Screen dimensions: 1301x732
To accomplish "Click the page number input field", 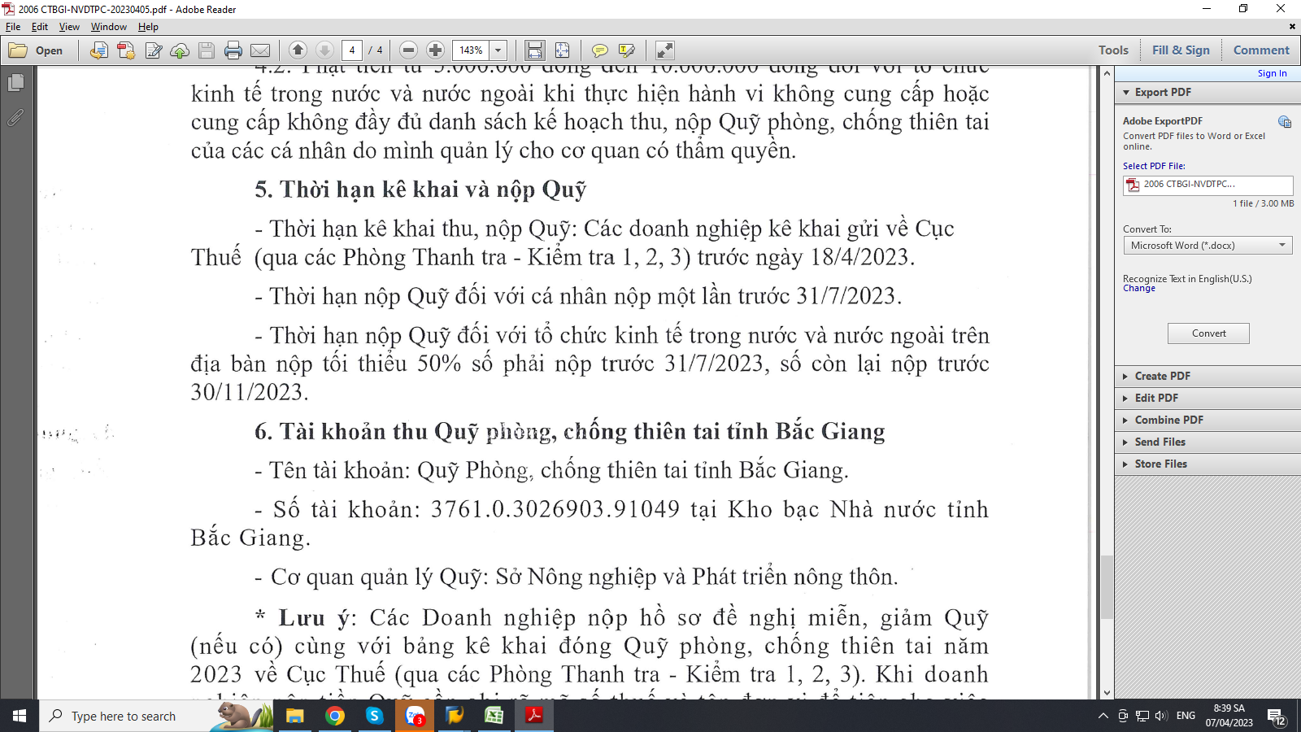I will click(352, 50).
